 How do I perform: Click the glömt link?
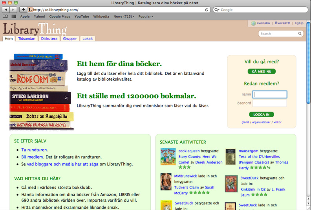245,122
